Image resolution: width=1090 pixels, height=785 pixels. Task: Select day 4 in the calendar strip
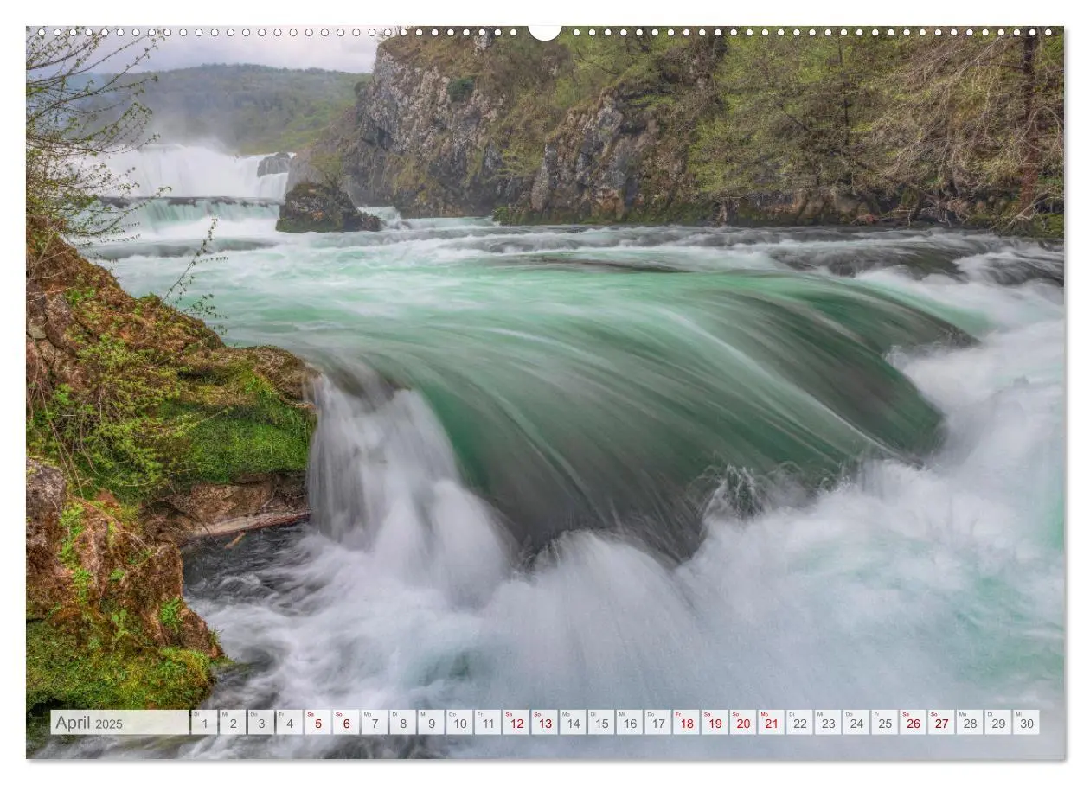click(289, 723)
